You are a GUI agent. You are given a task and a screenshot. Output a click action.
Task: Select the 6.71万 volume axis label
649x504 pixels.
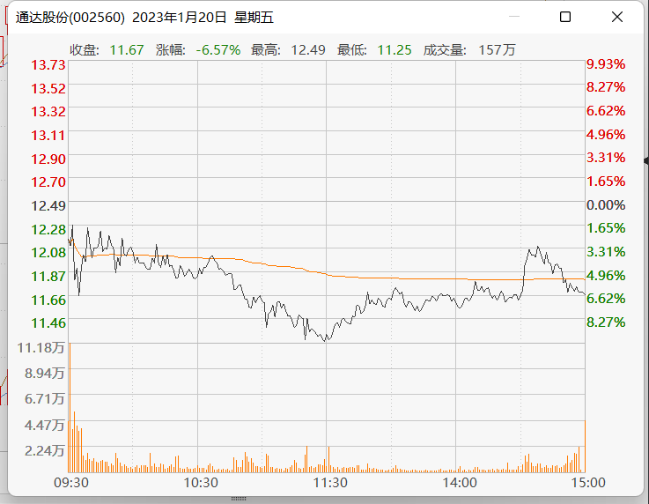coord(44,399)
